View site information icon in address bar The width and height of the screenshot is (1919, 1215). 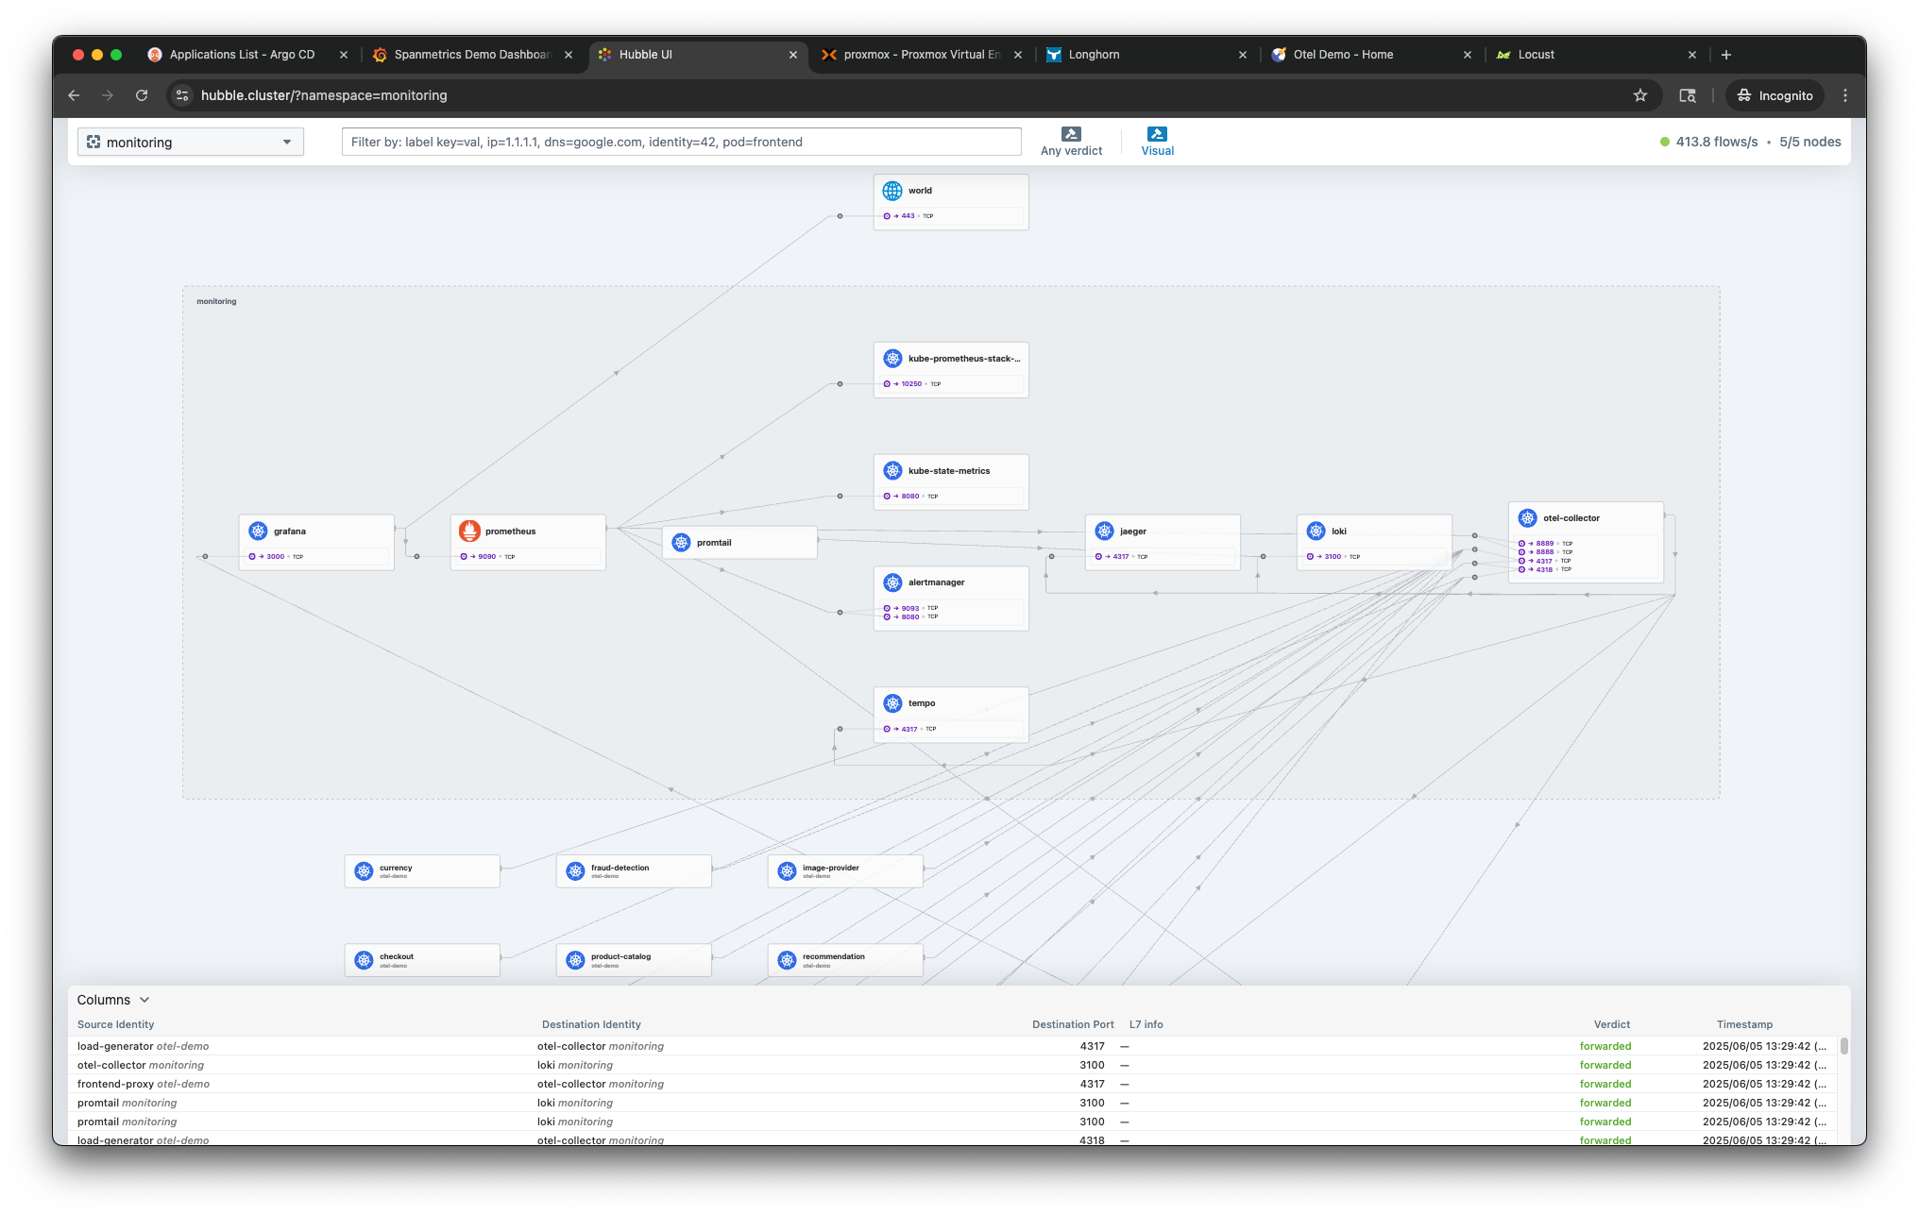[x=182, y=95]
